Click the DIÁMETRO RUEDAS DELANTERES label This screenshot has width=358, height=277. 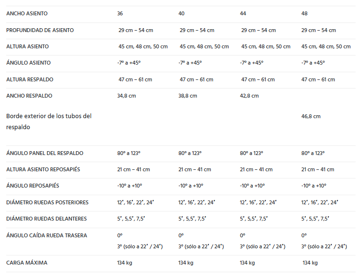(46, 219)
